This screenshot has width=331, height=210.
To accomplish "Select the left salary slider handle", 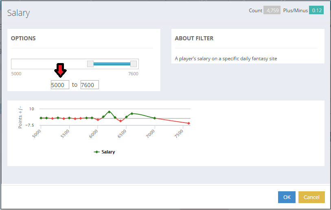I will coord(90,64).
